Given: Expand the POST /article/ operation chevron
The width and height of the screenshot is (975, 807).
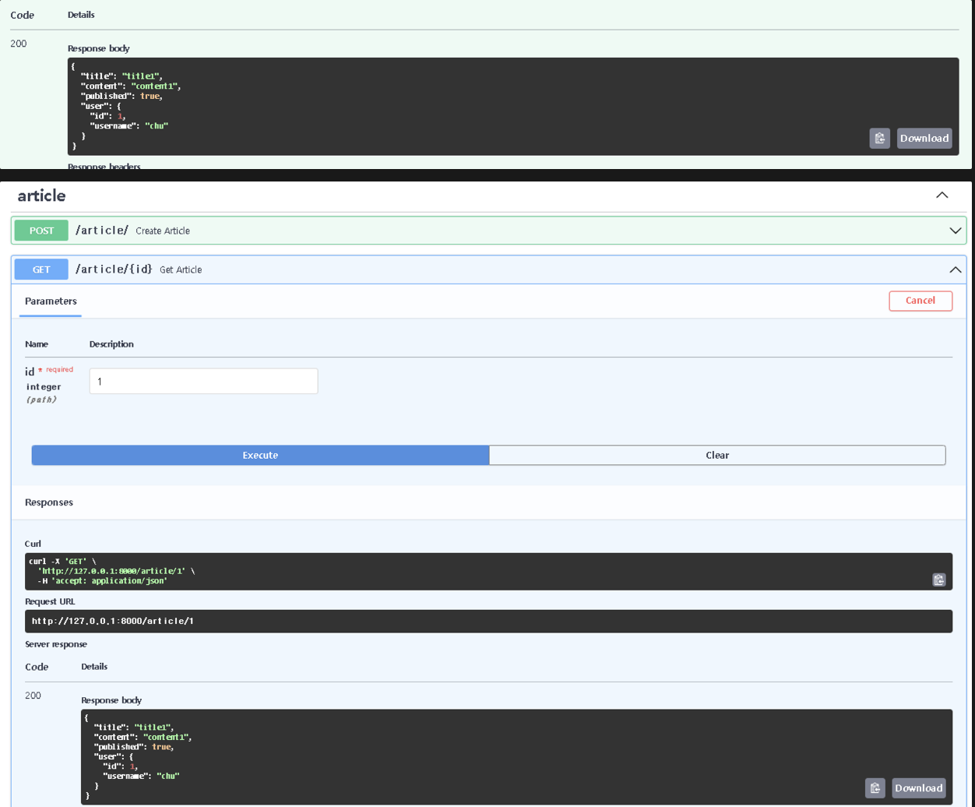Looking at the screenshot, I should 955,231.
